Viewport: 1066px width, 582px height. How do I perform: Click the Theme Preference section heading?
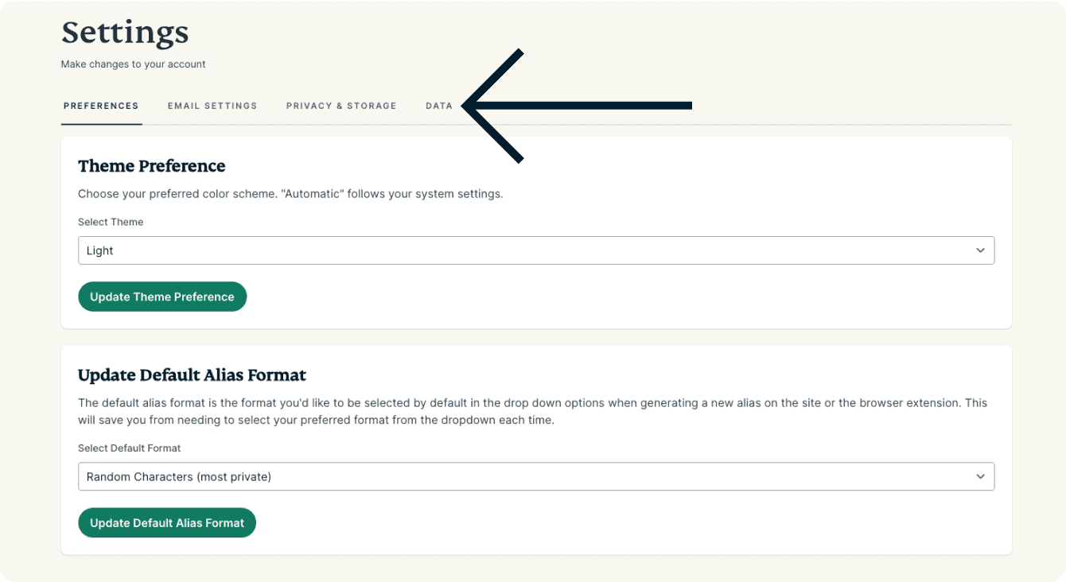152,166
